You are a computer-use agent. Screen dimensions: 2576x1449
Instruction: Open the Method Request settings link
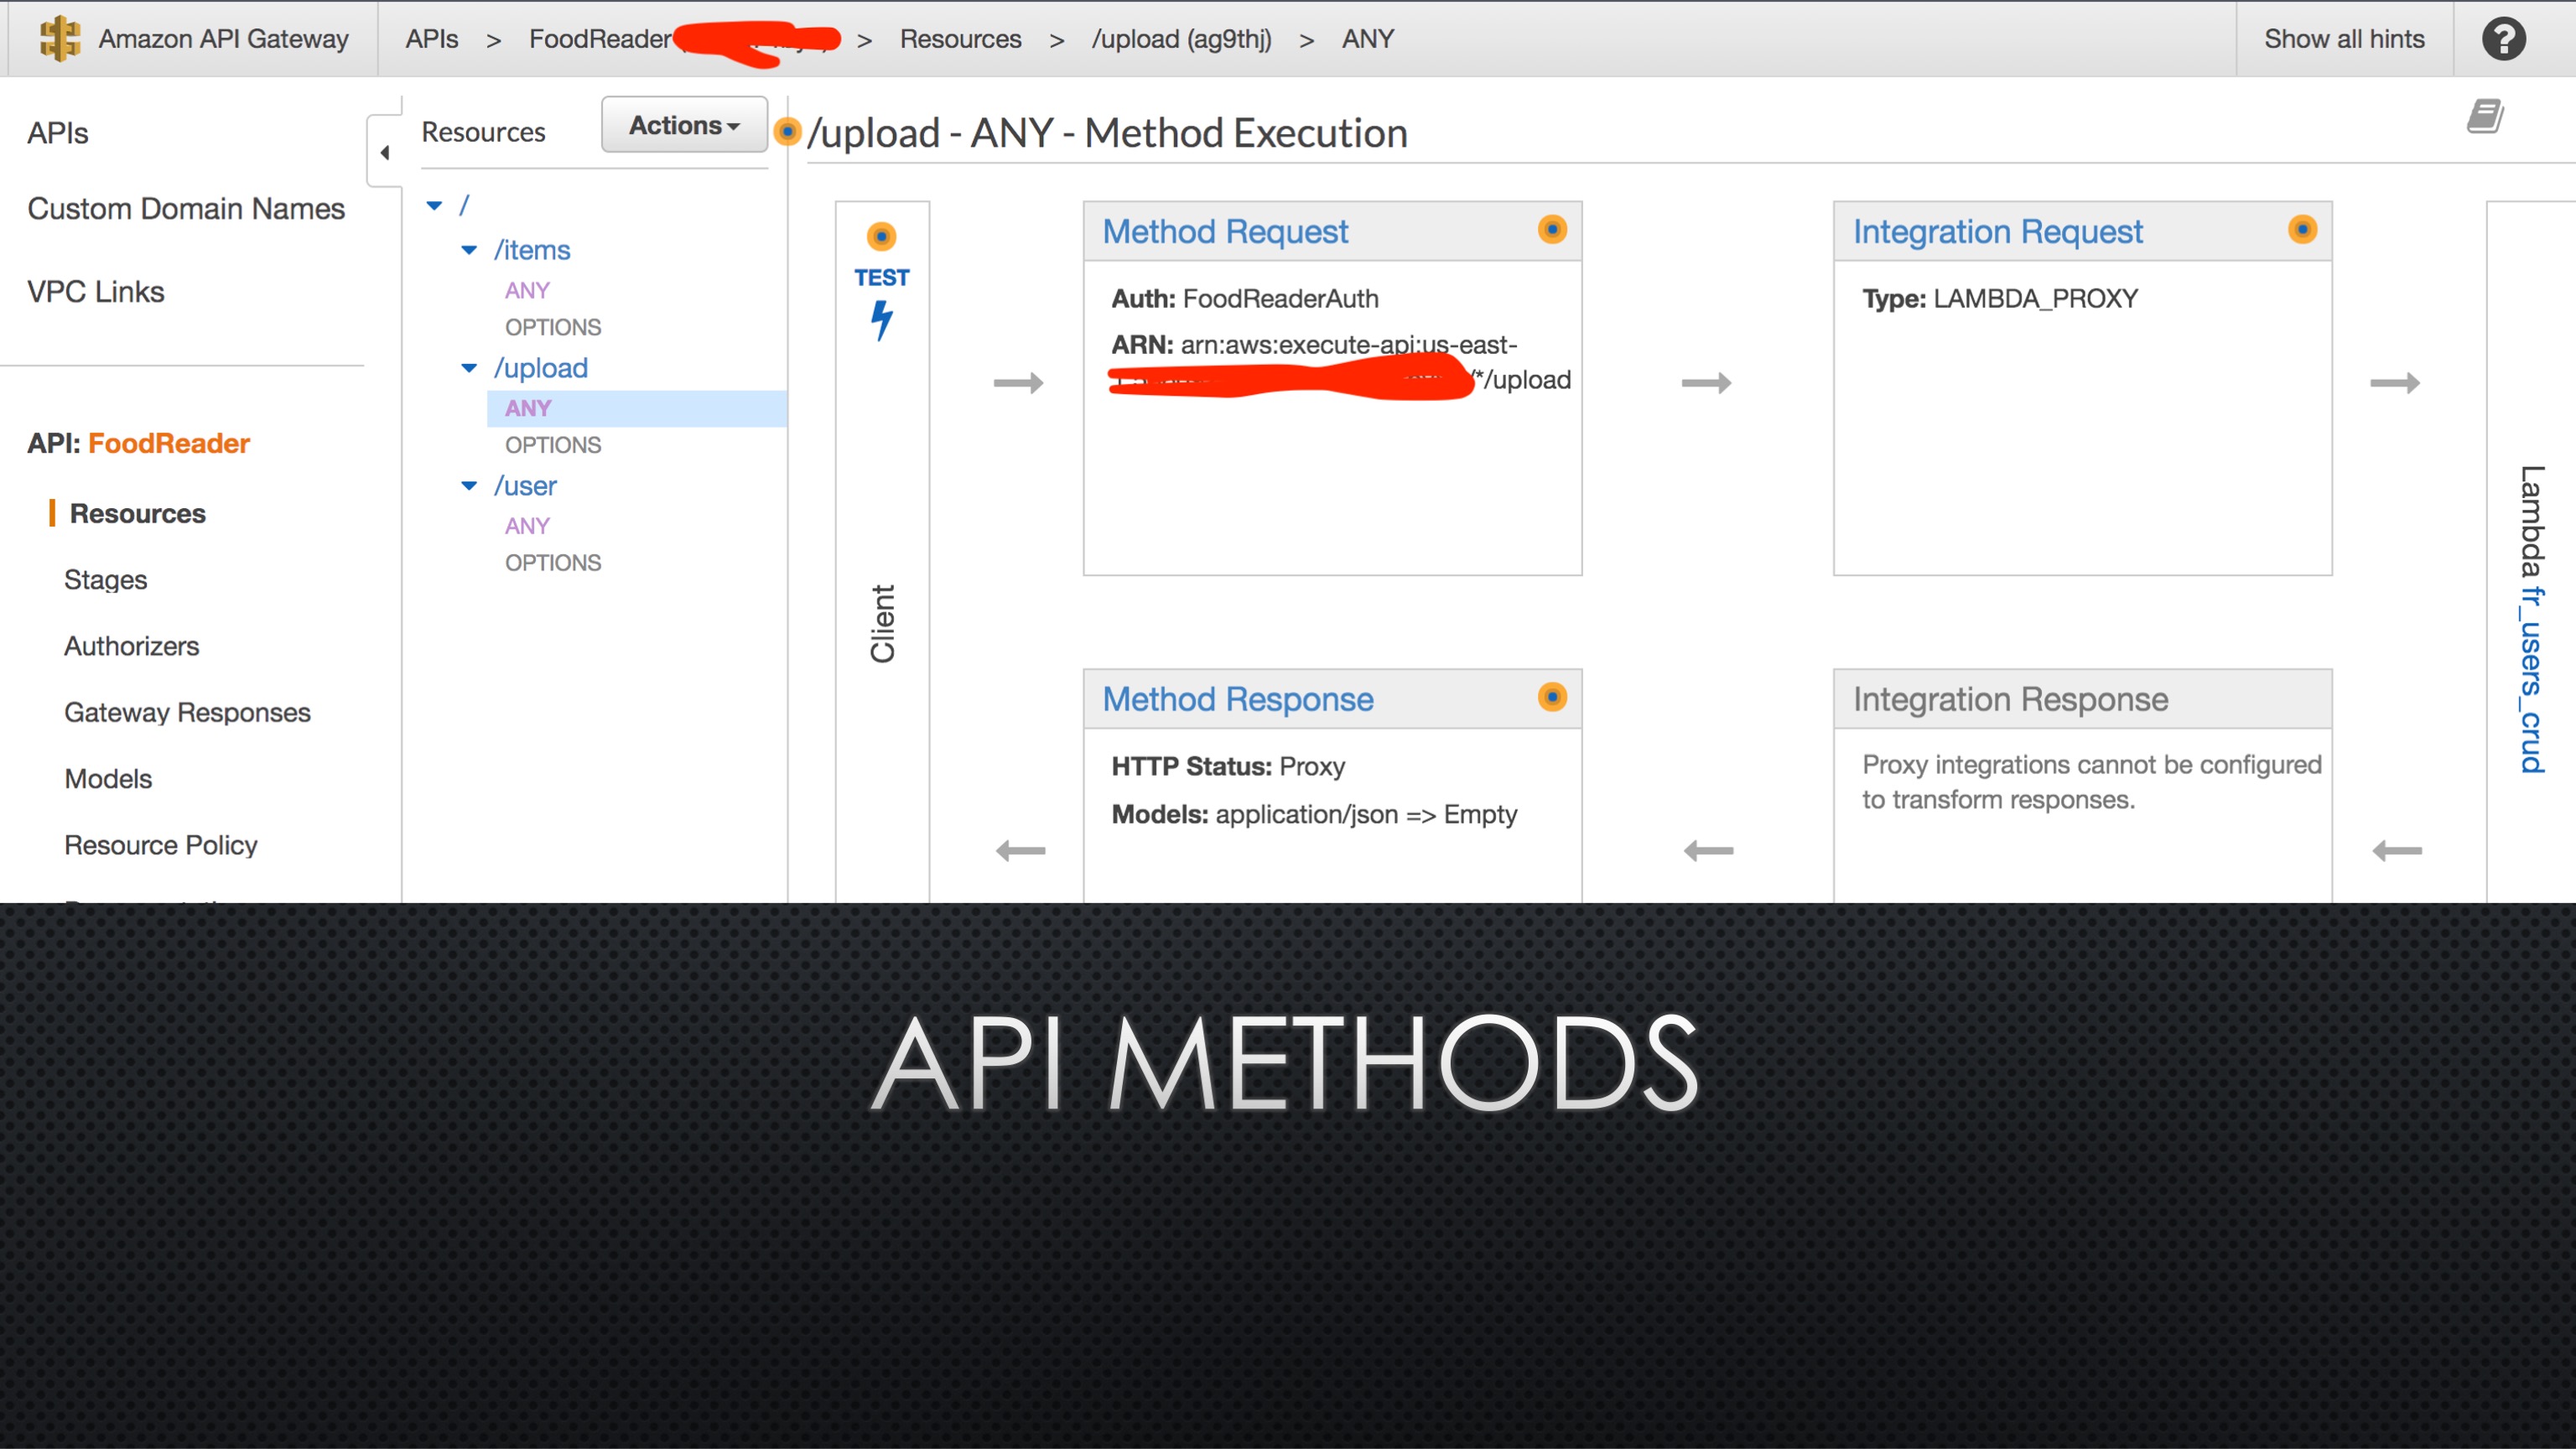1225,231
